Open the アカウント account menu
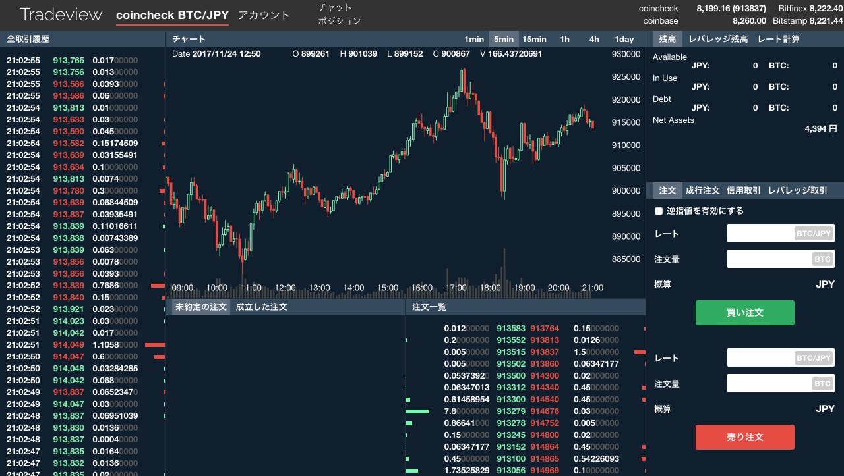Image resolution: width=844 pixels, height=476 pixels. (x=264, y=15)
